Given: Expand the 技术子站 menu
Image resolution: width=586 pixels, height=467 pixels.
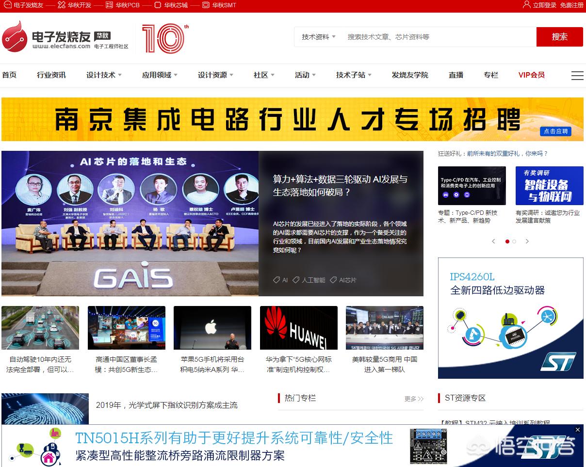Looking at the screenshot, I should coord(354,75).
